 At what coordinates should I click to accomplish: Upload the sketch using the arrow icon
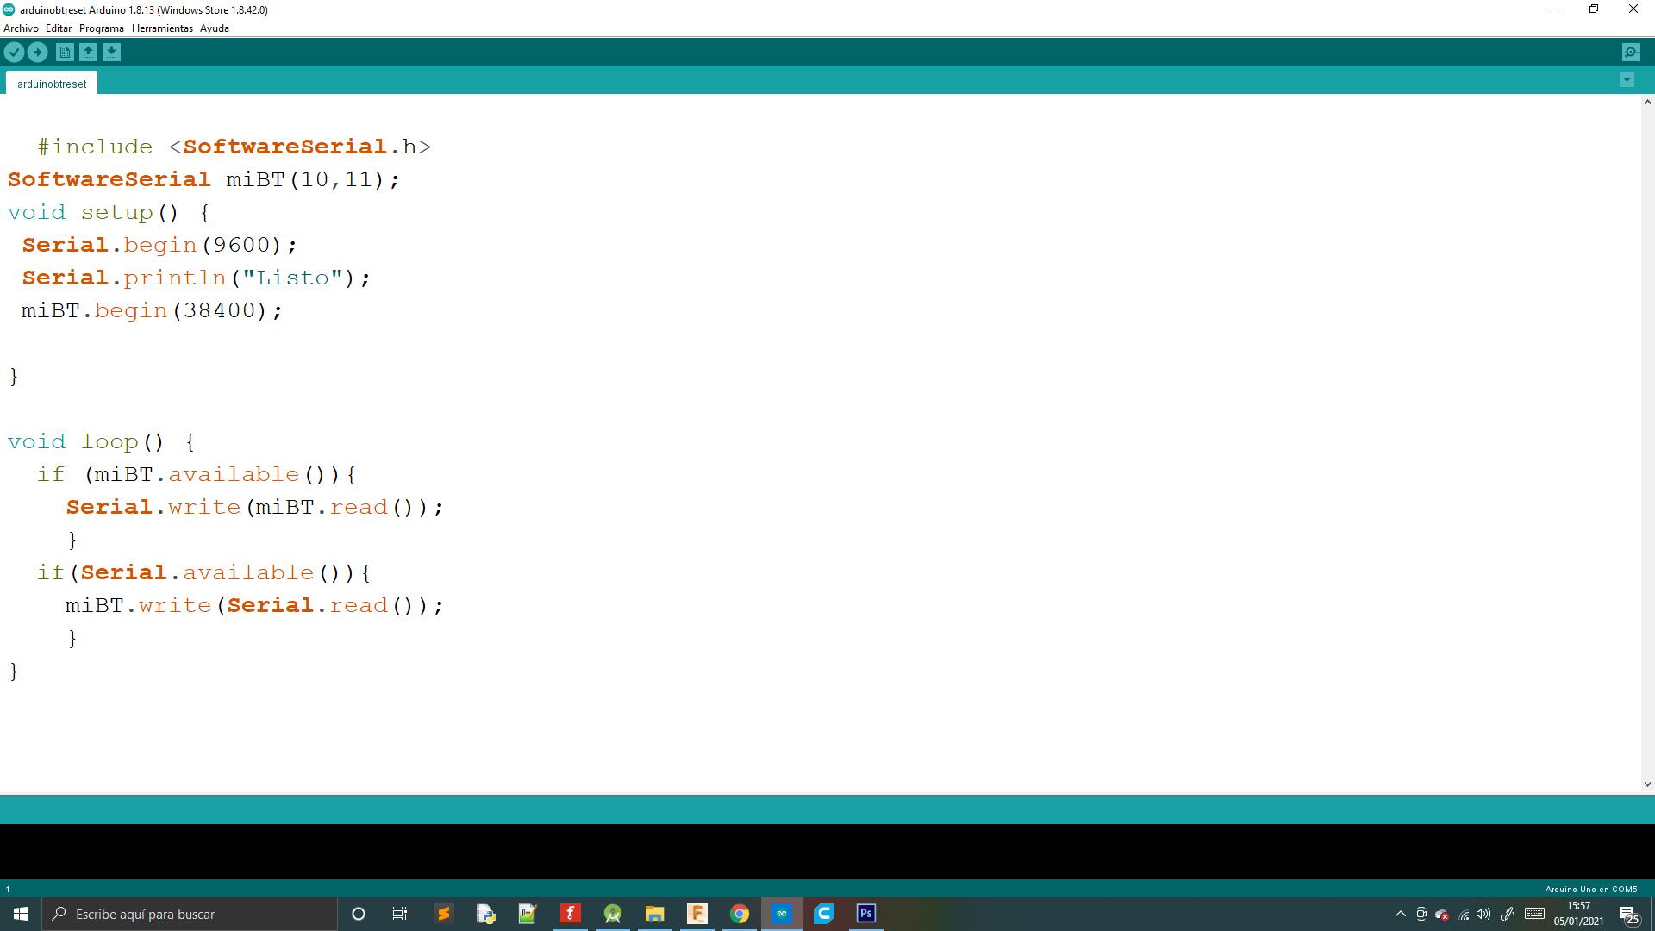coord(38,52)
